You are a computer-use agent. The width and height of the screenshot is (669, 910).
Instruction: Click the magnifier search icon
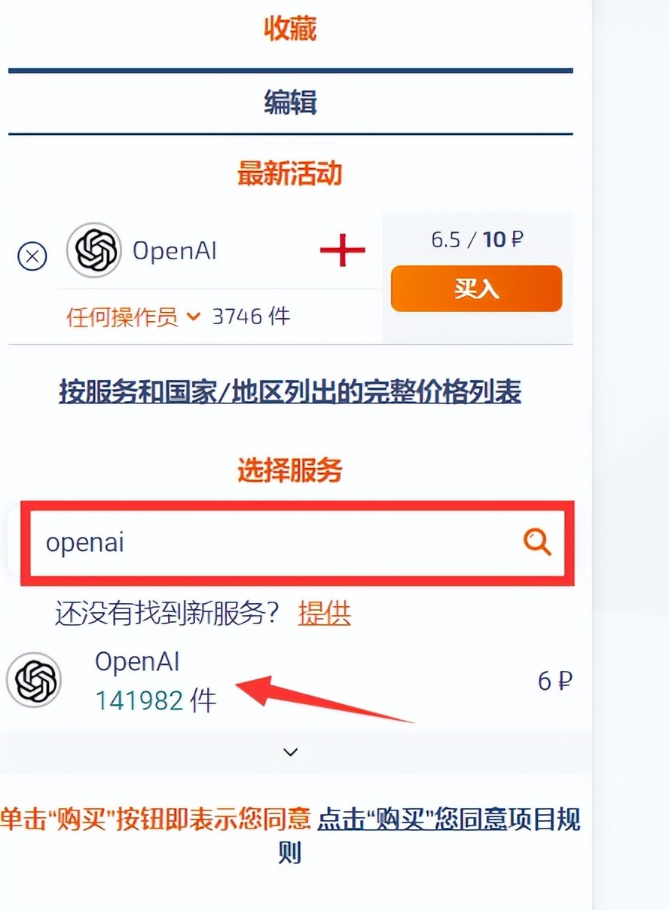[538, 542]
